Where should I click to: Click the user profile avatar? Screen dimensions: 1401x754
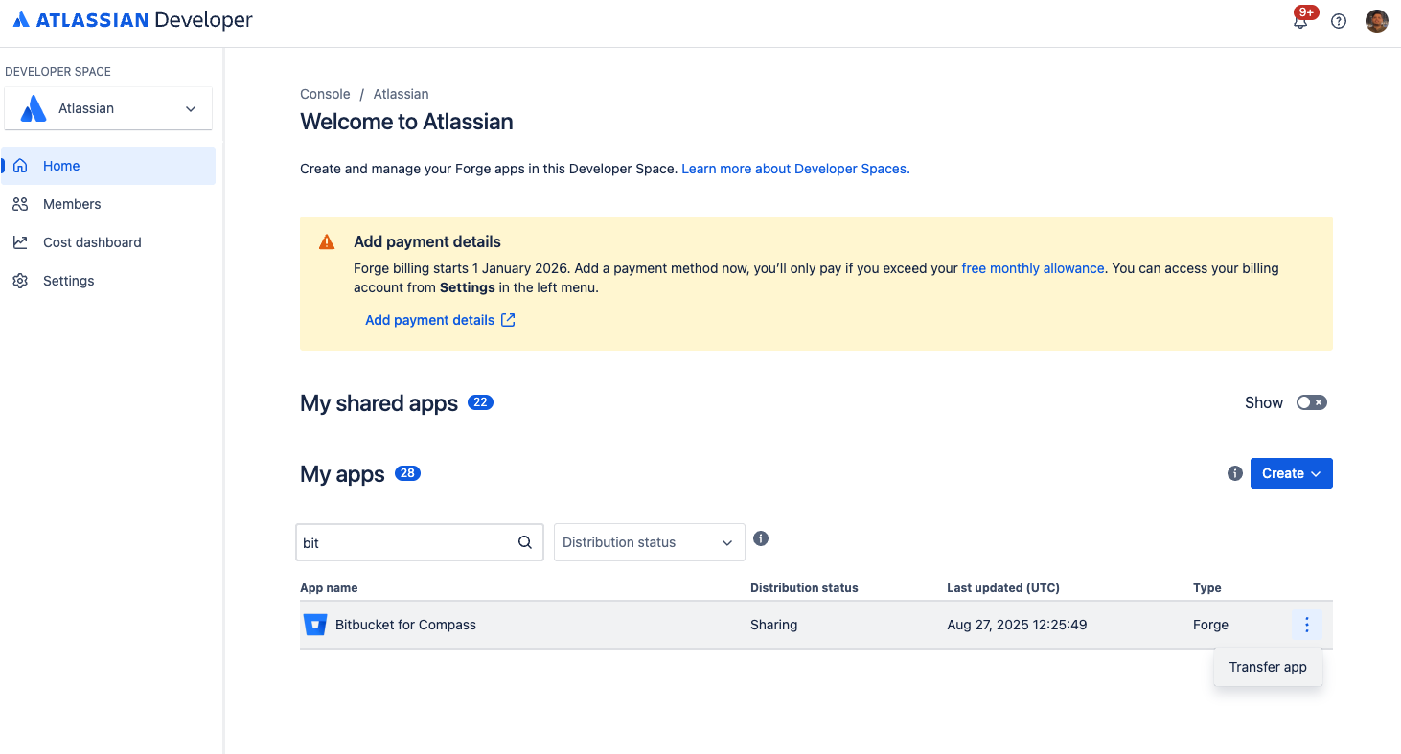(x=1376, y=21)
